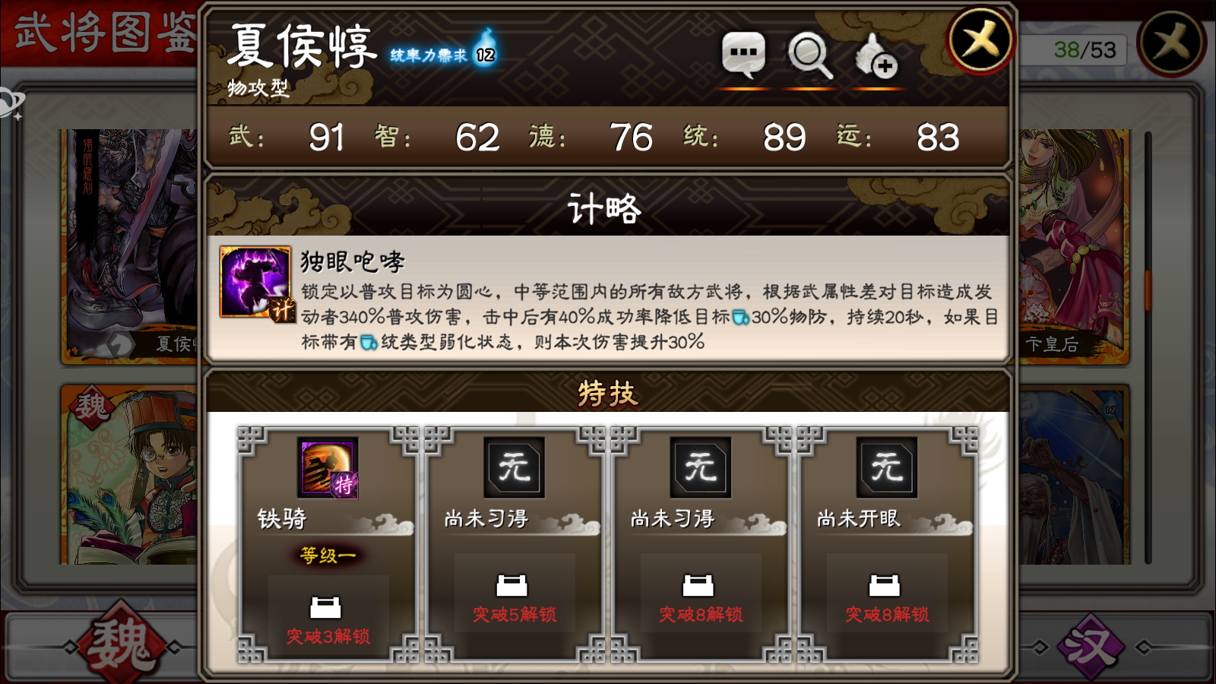1216x684 pixels.
Task: Tap the lock icon under 突破5解锁
Action: pyautogui.click(x=512, y=585)
